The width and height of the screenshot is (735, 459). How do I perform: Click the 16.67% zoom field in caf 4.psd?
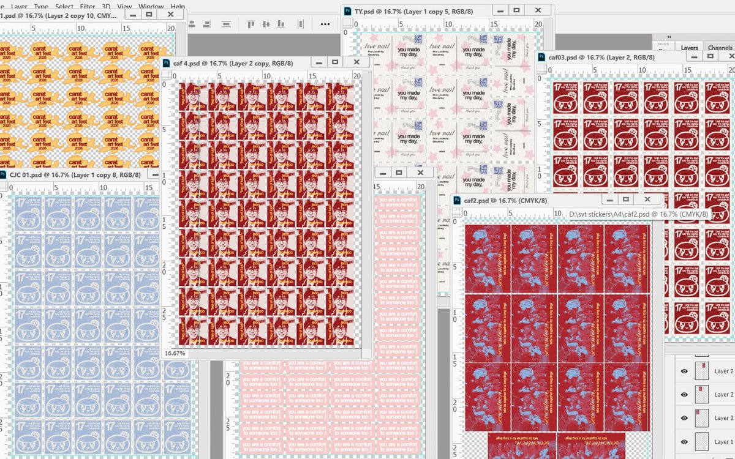175,353
